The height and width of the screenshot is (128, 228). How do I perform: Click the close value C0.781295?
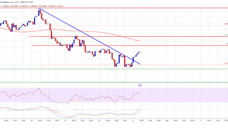point(43,6)
